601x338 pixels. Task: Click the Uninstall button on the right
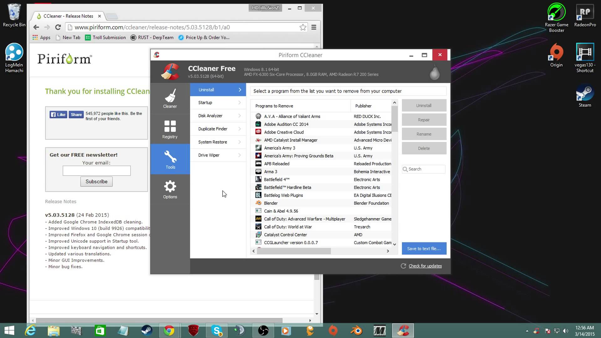[424, 105]
